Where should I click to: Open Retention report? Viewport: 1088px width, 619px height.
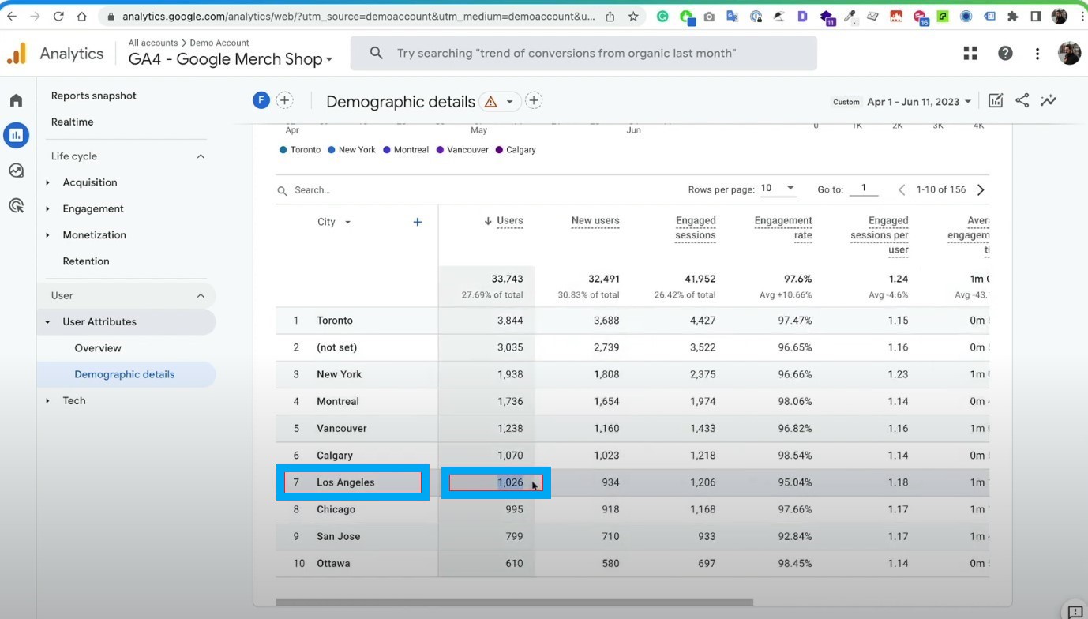click(85, 261)
